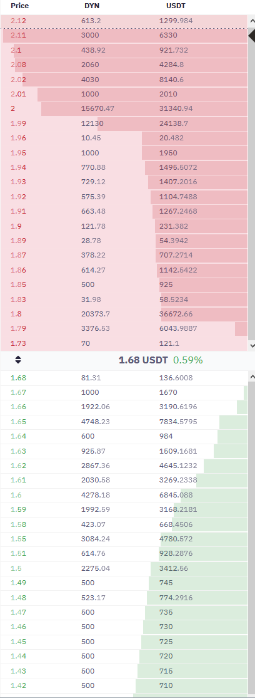Select the 1.68 USDT last price
Screen dimensions: 255x698
(x=144, y=360)
